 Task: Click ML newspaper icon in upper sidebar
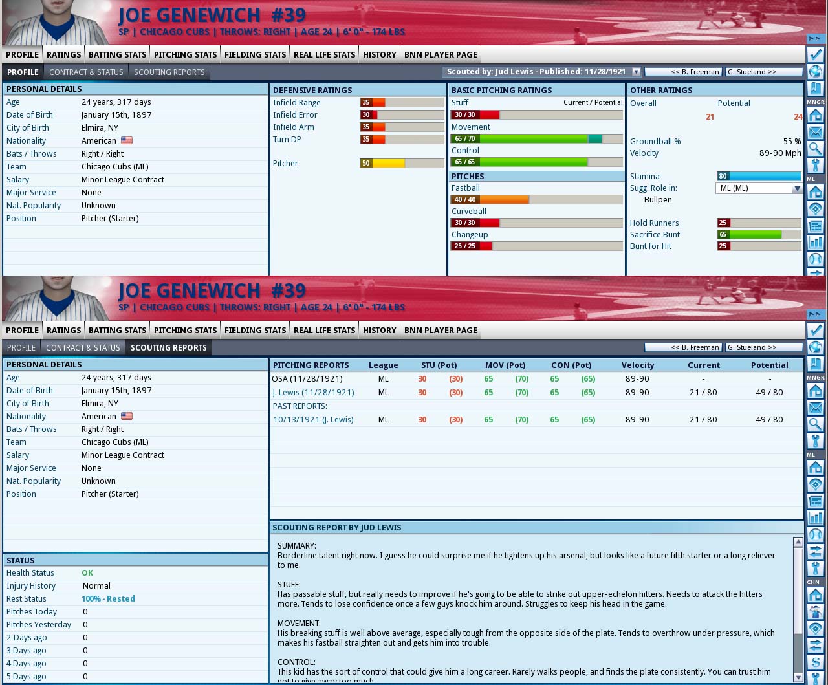[x=815, y=225]
